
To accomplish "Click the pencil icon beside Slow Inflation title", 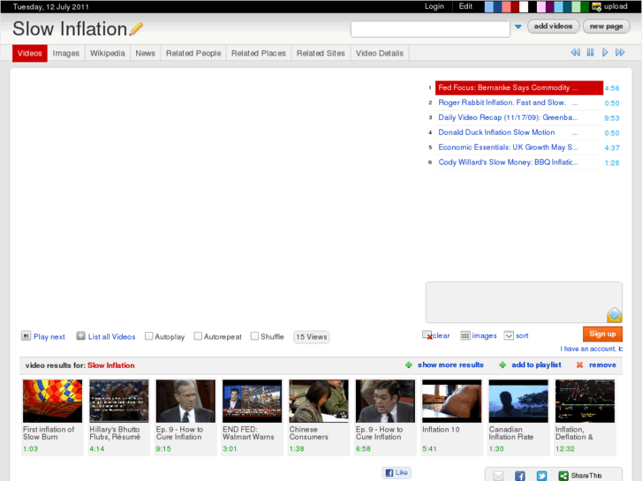I will click(x=136, y=29).
